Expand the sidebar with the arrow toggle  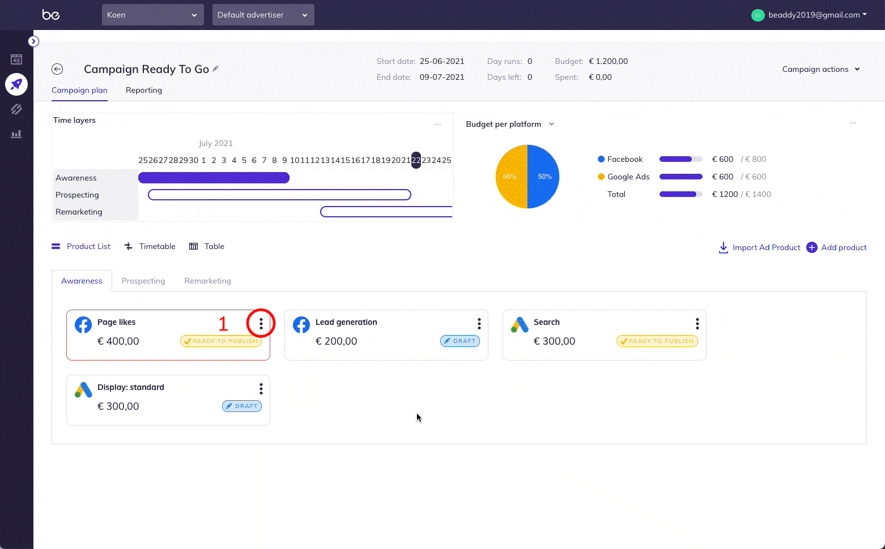coord(33,41)
